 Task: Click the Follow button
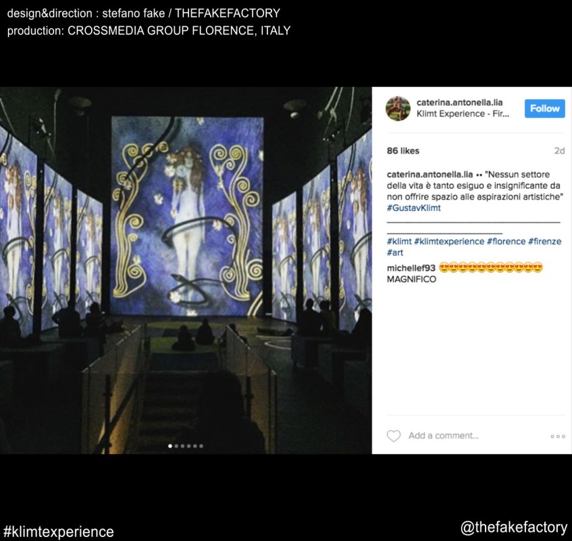pyautogui.click(x=544, y=108)
